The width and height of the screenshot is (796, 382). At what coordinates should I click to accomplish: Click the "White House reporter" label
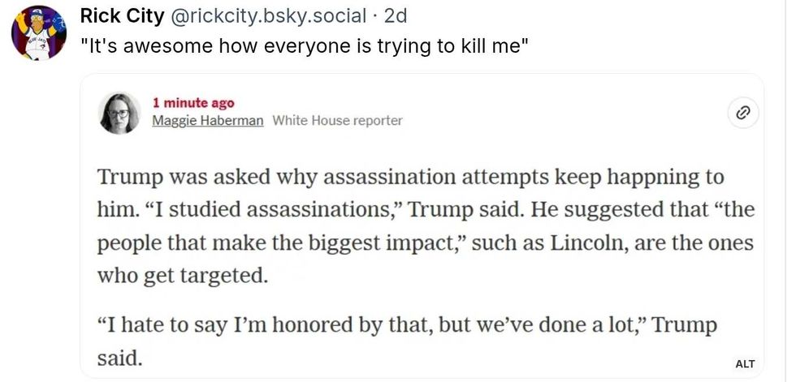(x=337, y=121)
